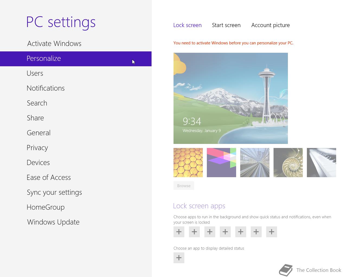Open Windows Update settings
347x277 pixels.
tap(76, 222)
